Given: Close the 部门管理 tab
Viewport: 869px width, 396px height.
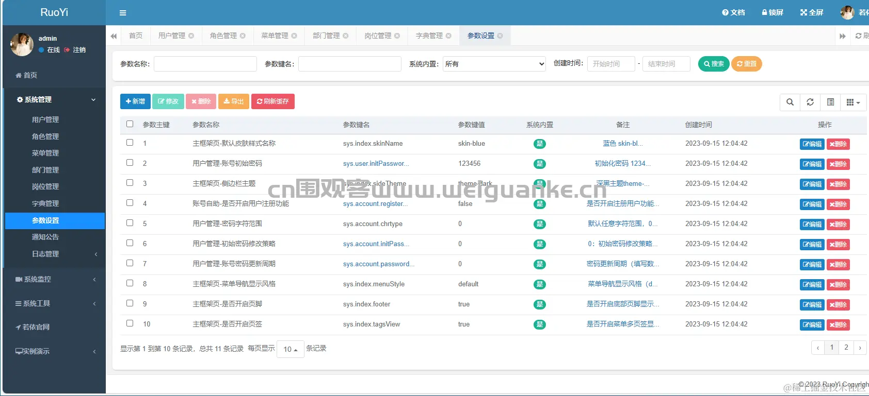Looking at the screenshot, I should [346, 36].
